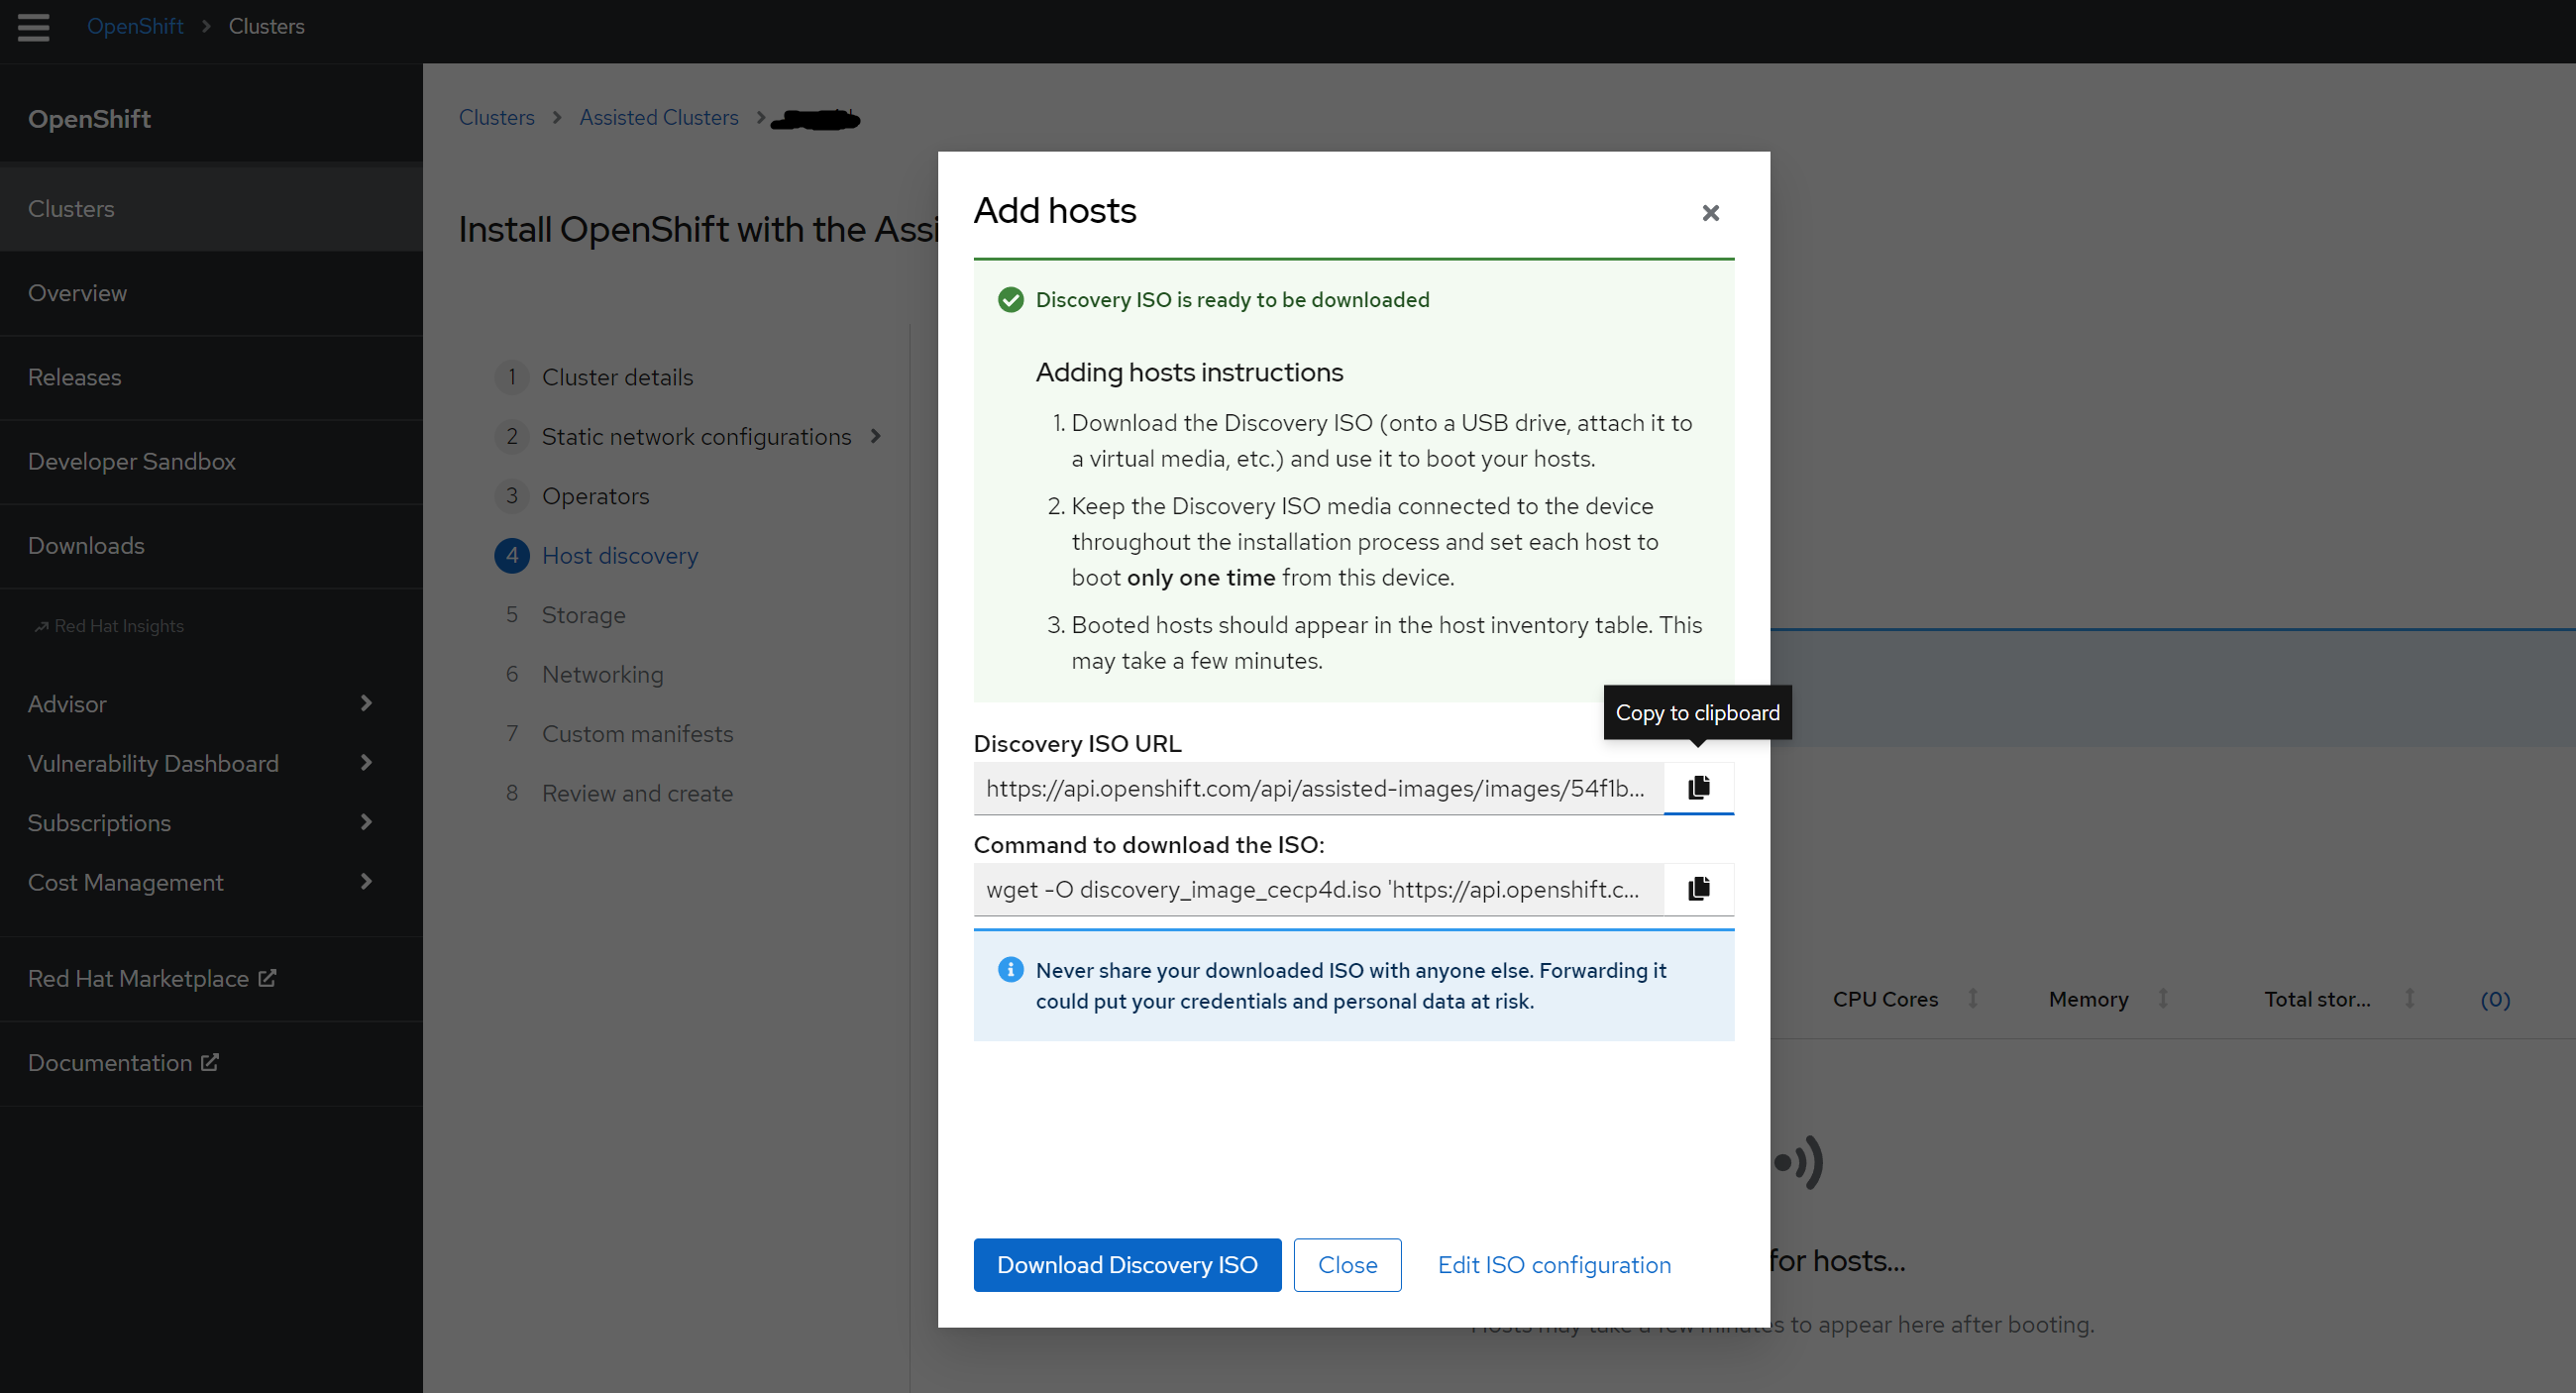Viewport: 2576px width, 1393px height.
Task: Click the Edit ISO configuration link
Action: point(1553,1265)
